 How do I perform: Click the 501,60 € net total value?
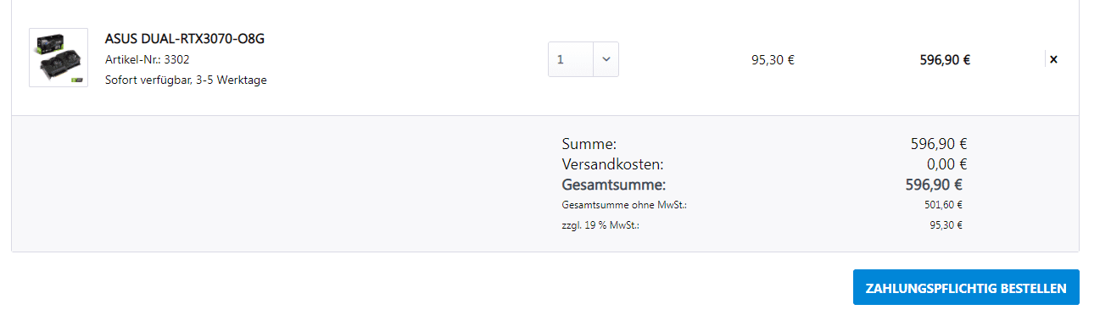tap(943, 205)
